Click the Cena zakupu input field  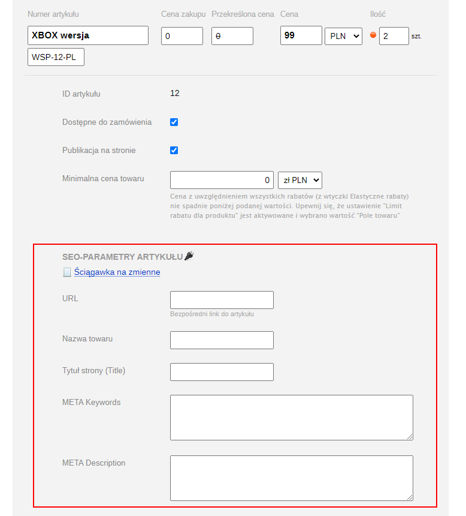182,36
